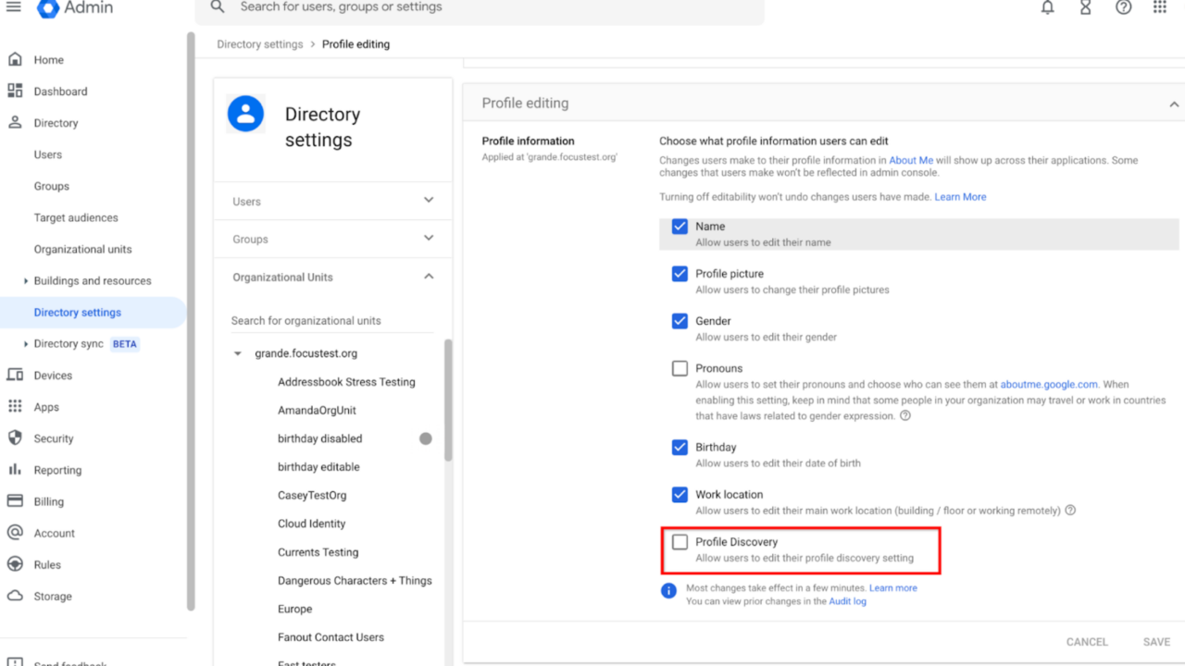Viewport: 1185px width, 666px height.
Task: Open the Audit log link
Action: pos(847,601)
